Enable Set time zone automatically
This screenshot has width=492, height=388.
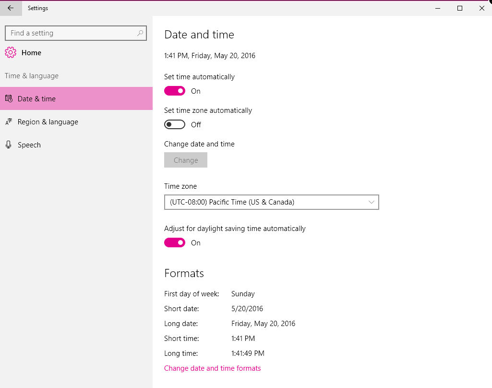click(x=174, y=124)
